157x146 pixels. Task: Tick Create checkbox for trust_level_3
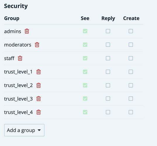coord(131,99)
